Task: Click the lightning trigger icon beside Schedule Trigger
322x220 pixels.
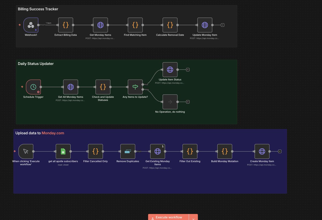Action: (x=22, y=87)
